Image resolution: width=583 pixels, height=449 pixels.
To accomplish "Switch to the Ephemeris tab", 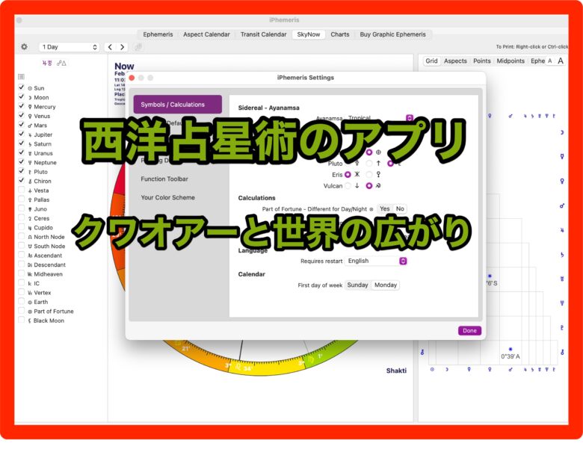I will coord(158,34).
